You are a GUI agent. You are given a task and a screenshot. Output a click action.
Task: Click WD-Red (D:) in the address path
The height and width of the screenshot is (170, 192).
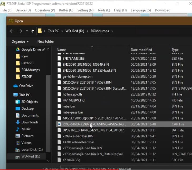75,31
